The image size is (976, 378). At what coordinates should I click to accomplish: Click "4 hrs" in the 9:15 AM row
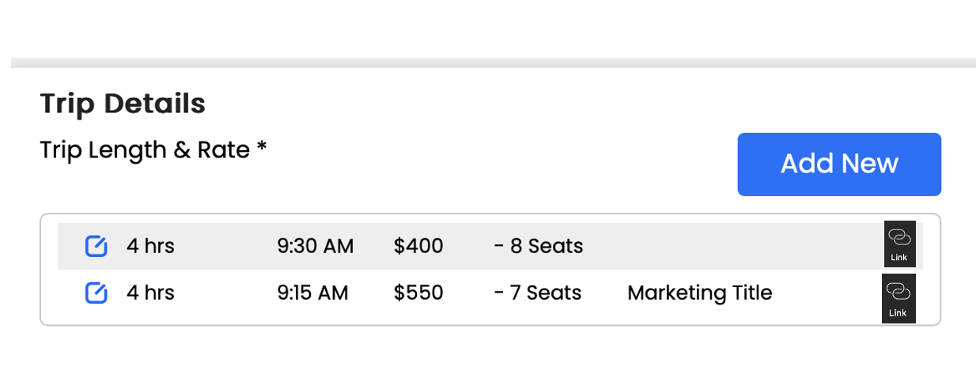tap(150, 293)
